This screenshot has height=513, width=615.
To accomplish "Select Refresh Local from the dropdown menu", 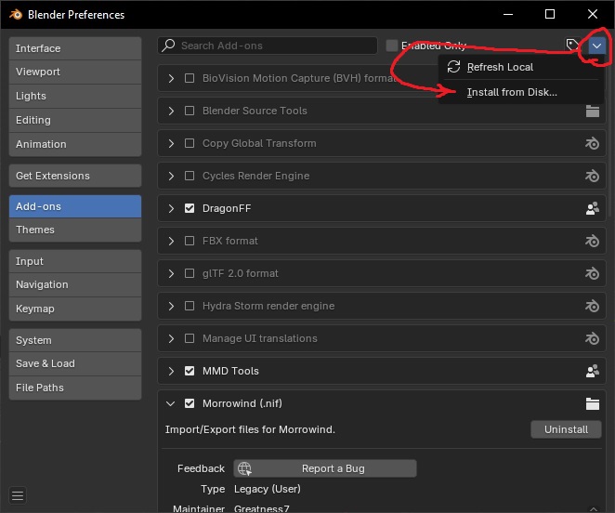I will click(x=500, y=67).
